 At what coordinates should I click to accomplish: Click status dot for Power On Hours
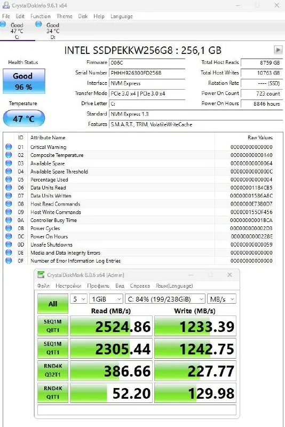(9, 236)
